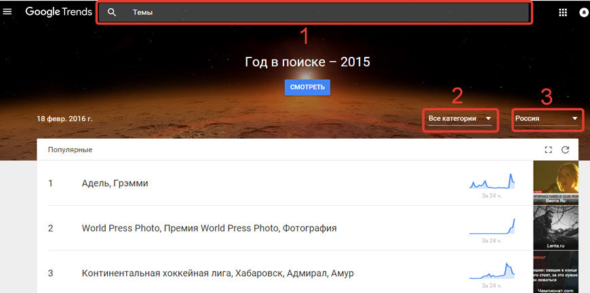Image resolution: width=590 pixels, height=293 pixels.
Task: Click the blue СМОТРЕТЬ button
Action: coord(307,87)
